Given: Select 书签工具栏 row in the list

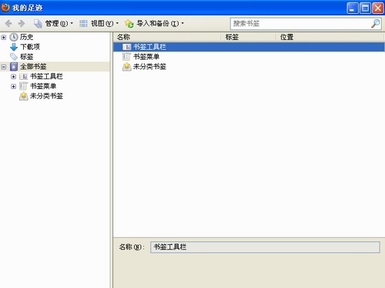Looking at the screenshot, I should click(249, 47).
